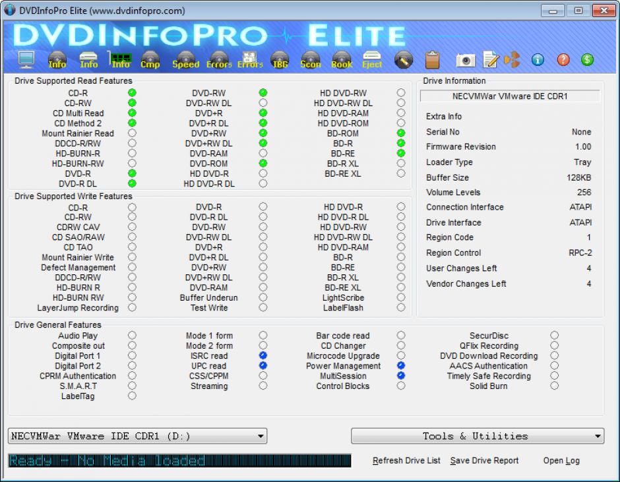Screen dimensions: 620x482
Task: Click the MultiSession feature indicator
Action: 401,376
